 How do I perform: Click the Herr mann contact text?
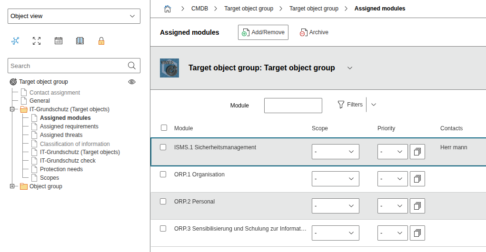click(454, 147)
